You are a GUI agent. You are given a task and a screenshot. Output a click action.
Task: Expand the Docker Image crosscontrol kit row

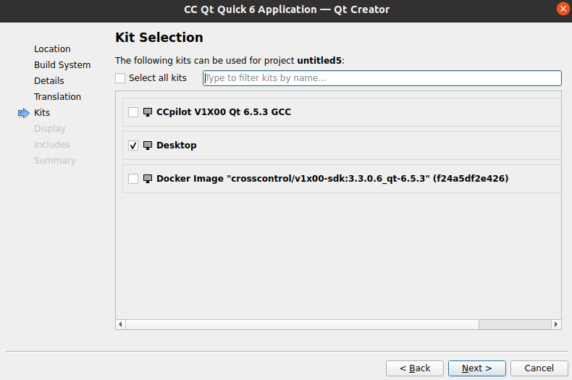pos(534,179)
